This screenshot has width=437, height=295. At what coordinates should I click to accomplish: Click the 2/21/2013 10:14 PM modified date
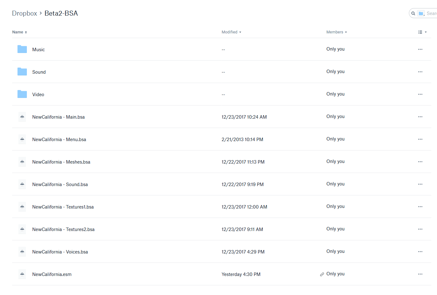coord(242,140)
